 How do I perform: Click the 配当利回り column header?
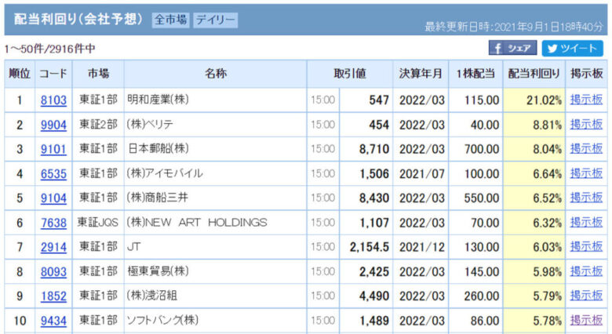534,74
